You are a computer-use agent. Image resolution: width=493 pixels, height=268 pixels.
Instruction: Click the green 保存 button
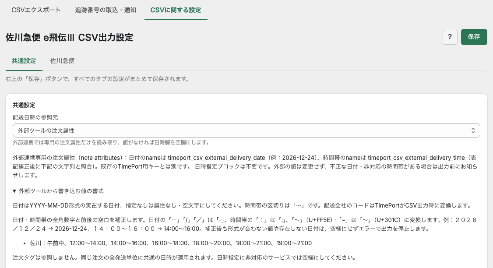pyautogui.click(x=474, y=37)
